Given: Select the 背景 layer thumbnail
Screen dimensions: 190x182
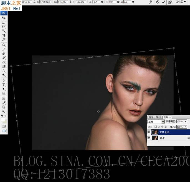Looking at the screenshot, I should (x=155, y=138).
